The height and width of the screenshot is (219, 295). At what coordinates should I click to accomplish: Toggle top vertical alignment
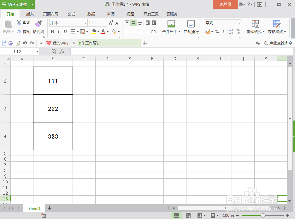coord(127,23)
